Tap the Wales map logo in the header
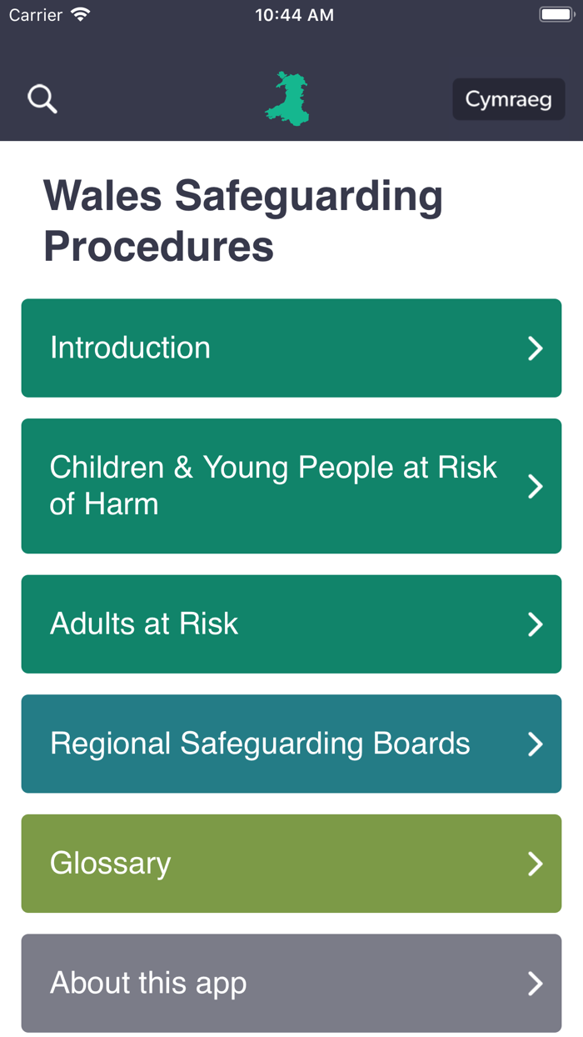 (287, 98)
